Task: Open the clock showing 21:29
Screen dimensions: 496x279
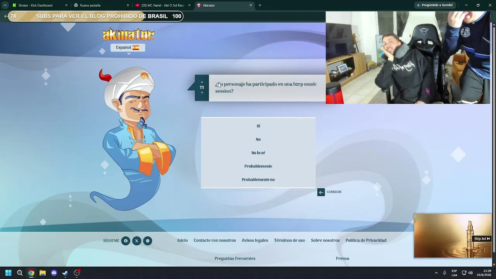Action: [x=484, y=273]
